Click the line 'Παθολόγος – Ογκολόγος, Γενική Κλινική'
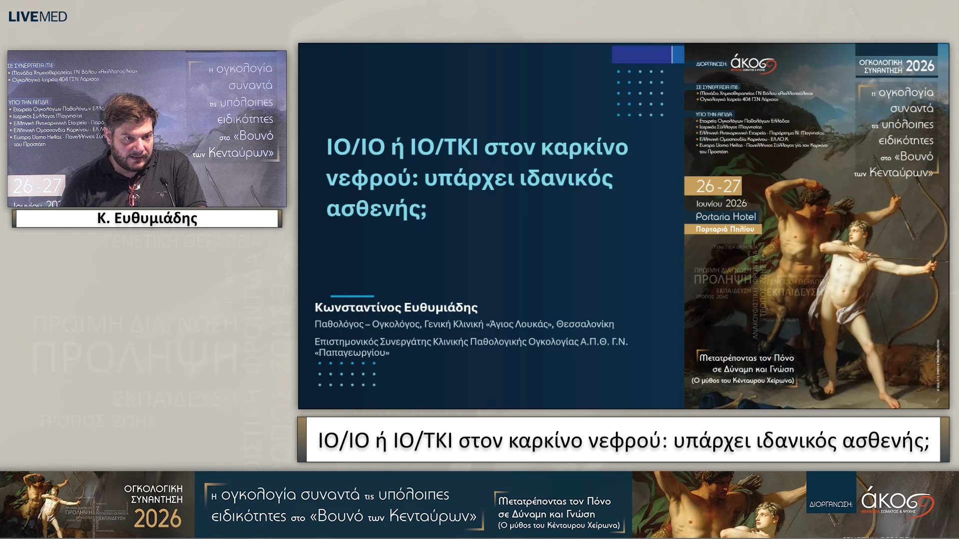The image size is (959, 539). pyautogui.click(x=464, y=324)
